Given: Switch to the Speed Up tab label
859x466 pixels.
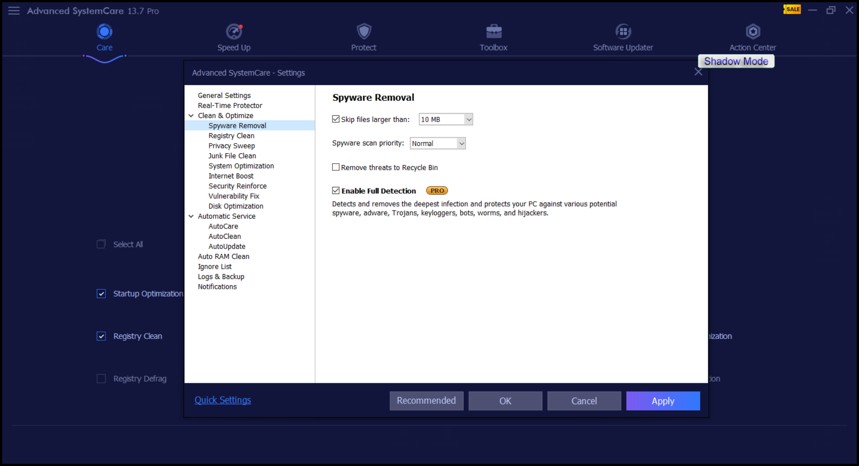Looking at the screenshot, I should point(234,47).
